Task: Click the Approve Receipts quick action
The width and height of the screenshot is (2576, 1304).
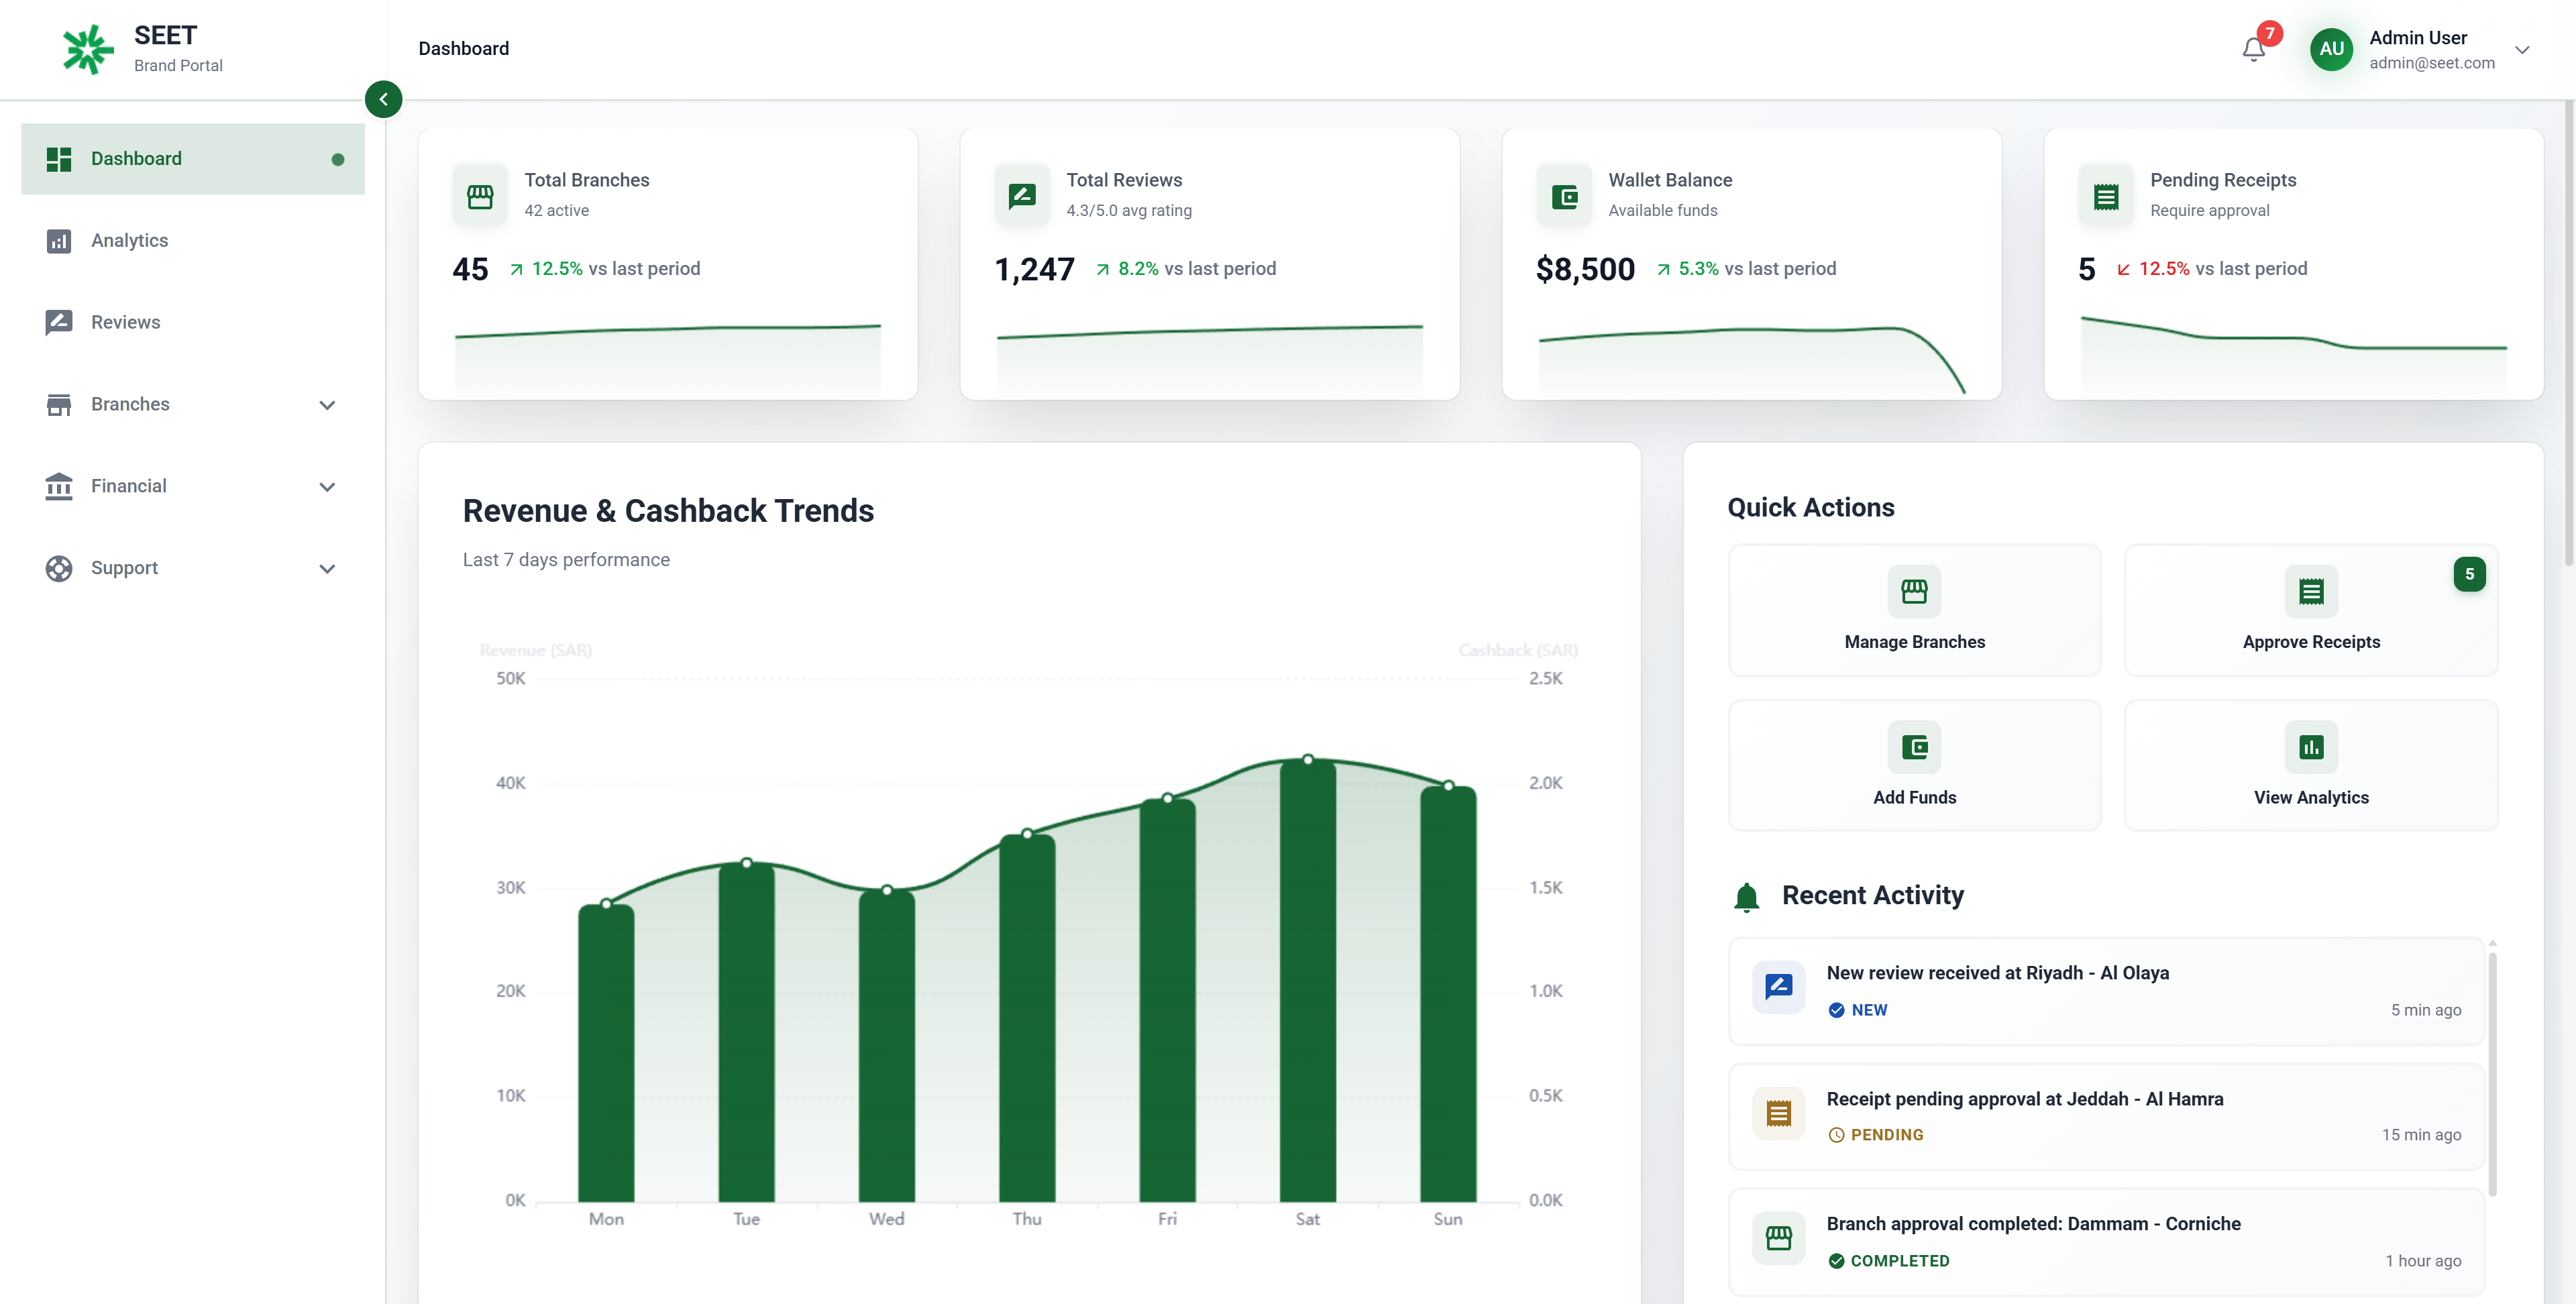Action: coord(2311,610)
